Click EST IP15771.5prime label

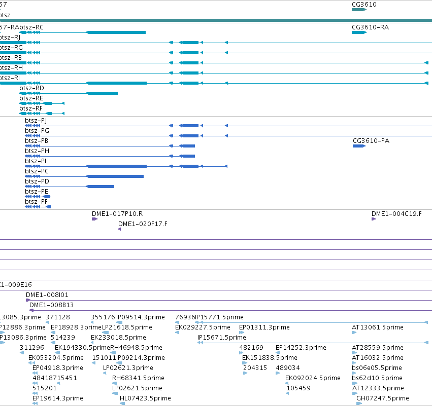pyautogui.click(x=219, y=317)
